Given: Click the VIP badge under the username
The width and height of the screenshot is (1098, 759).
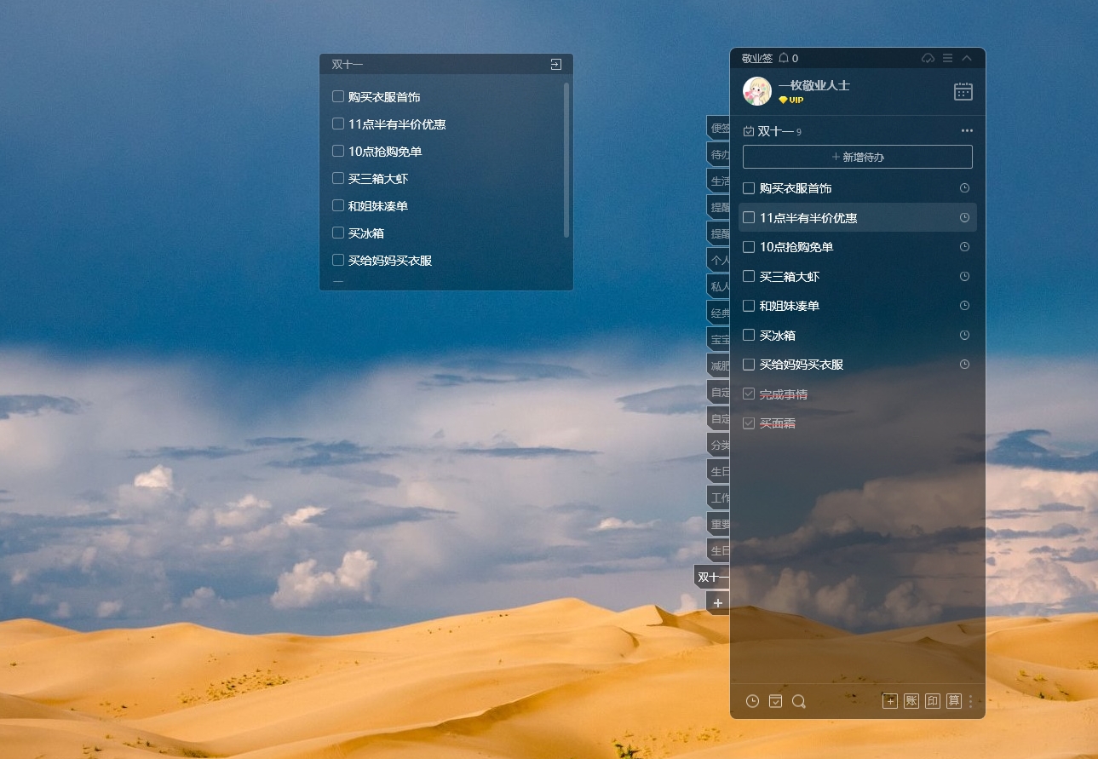Looking at the screenshot, I should click(x=790, y=100).
